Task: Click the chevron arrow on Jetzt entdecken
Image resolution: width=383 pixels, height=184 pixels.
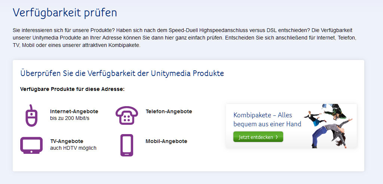Action: [x=277, y=137]
